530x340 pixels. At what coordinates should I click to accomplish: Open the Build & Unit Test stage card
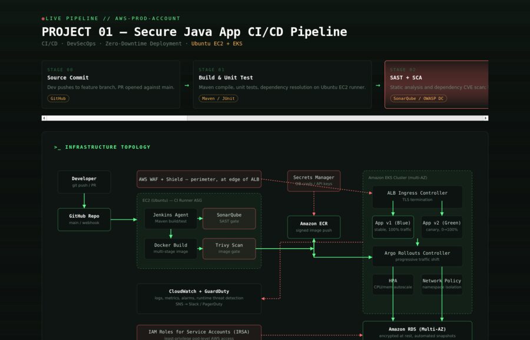(282, 84)
